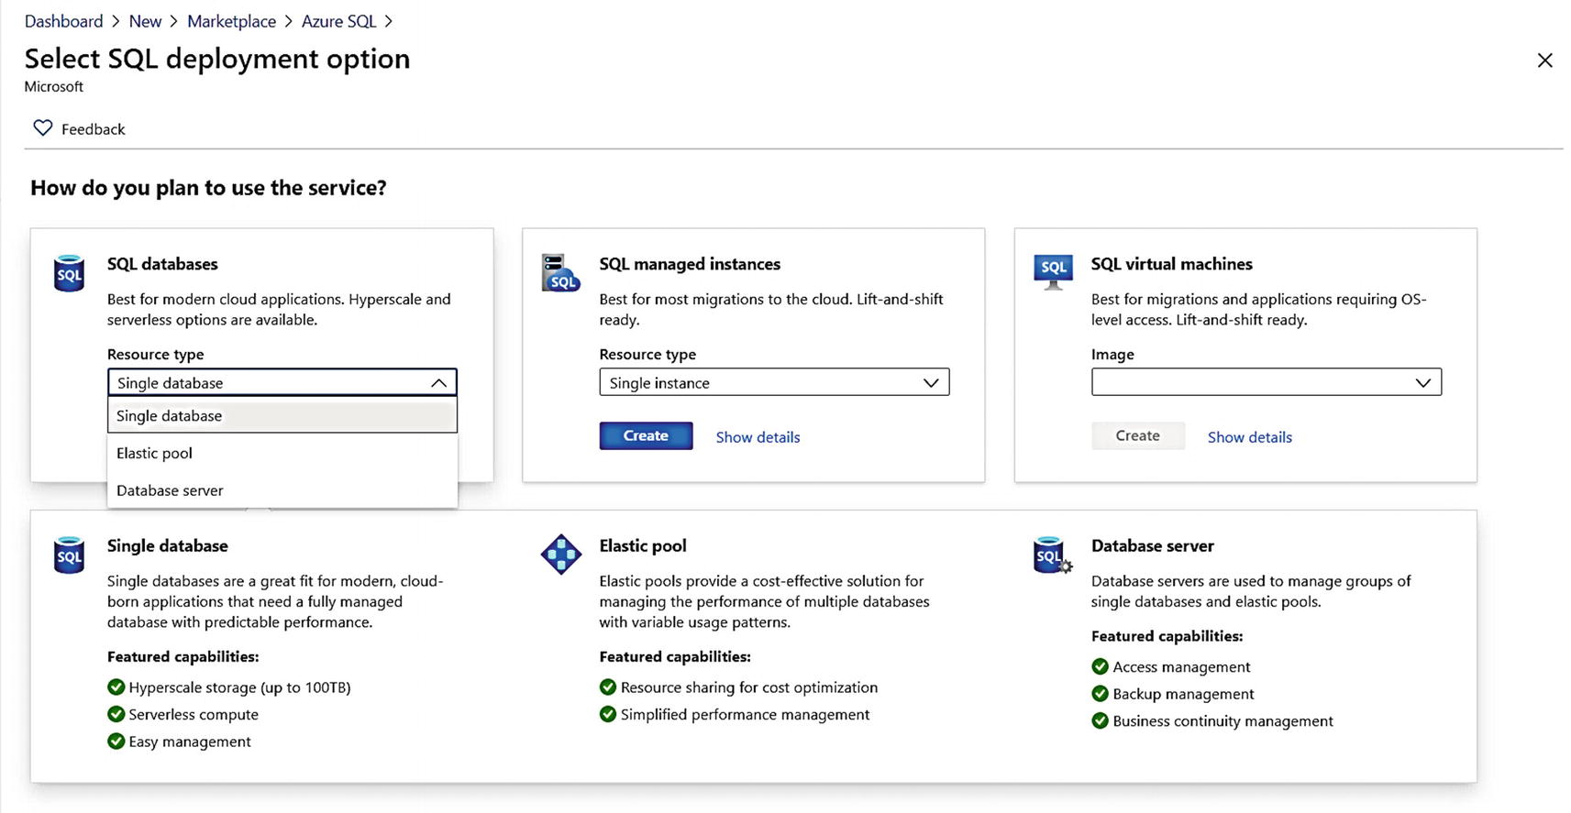Click the Database server heading
Screen dimensions: 1571x813
1152,546
